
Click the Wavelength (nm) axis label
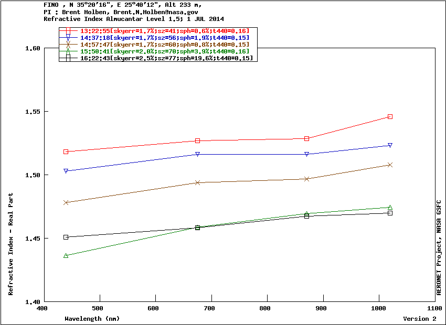click(x=92, y=319)
